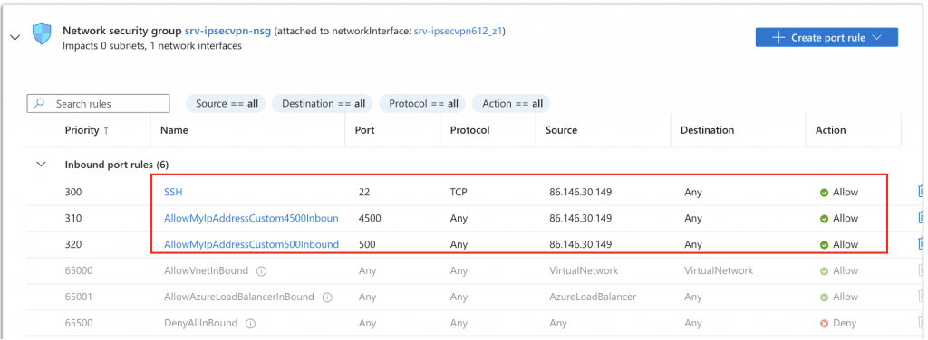Click the search magnifier icon
The height and width of the screenshot is (340, 928).
40,103
